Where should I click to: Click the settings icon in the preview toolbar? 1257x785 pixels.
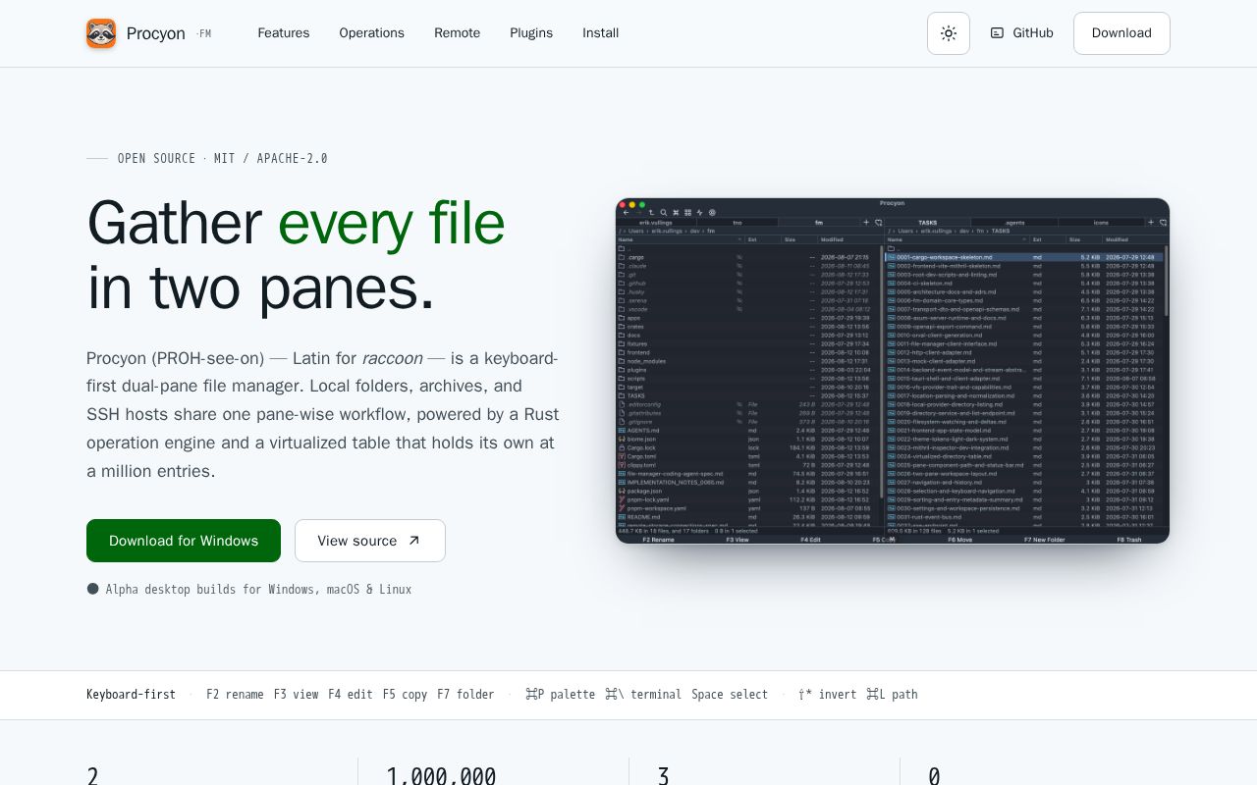[712, 213]
